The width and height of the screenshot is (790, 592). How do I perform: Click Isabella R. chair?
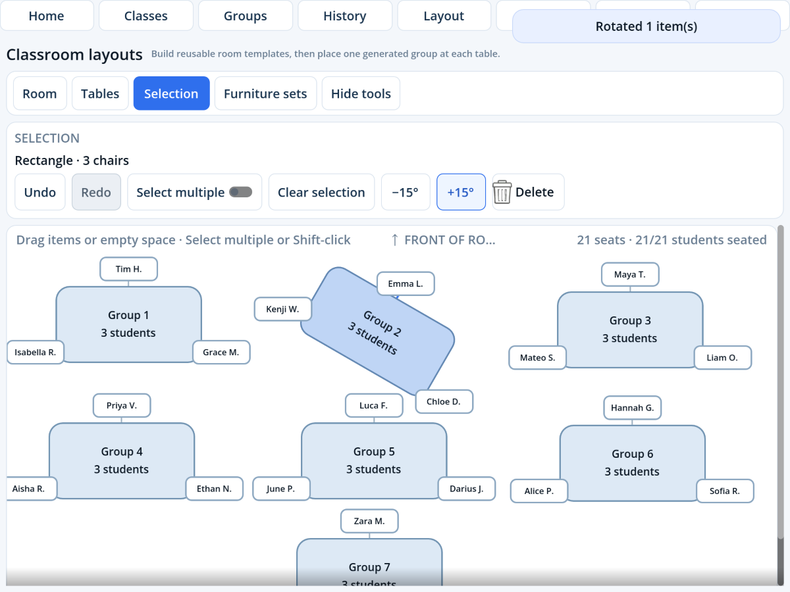pyautogui.click(x=35, y=352)
